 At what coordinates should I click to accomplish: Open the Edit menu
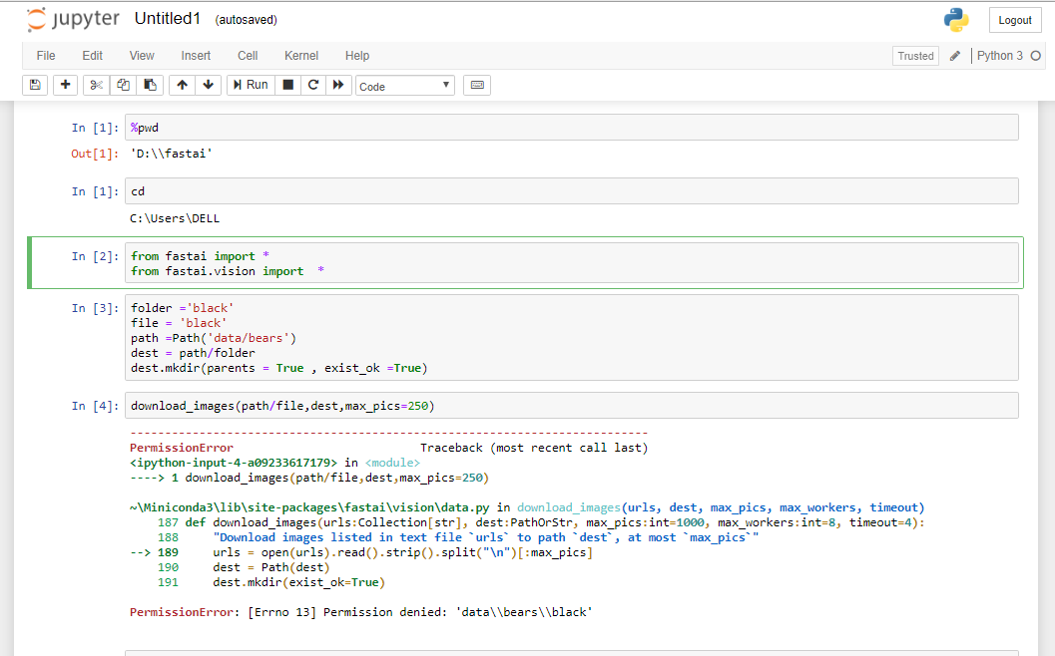click(92, 56)
